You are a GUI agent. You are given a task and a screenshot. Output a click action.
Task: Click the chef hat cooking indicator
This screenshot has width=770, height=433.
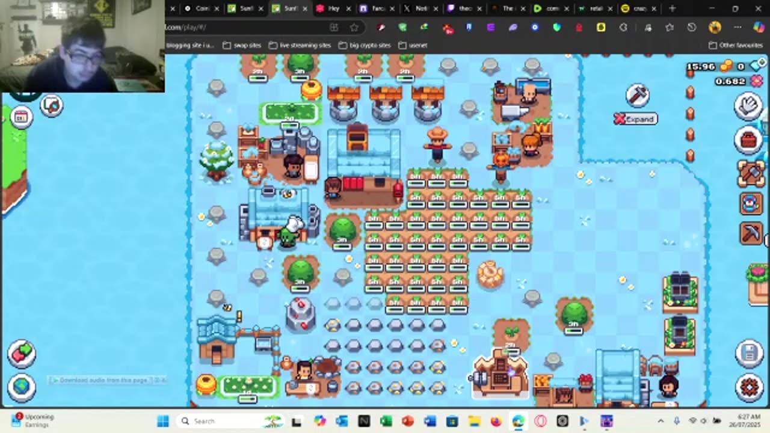(x=294, y=224)
